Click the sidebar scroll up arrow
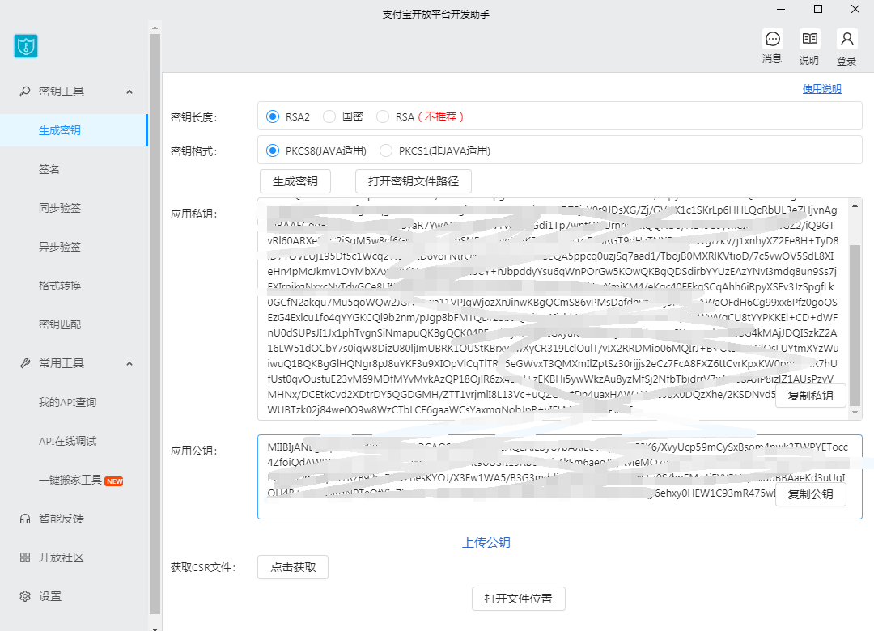 155,28
